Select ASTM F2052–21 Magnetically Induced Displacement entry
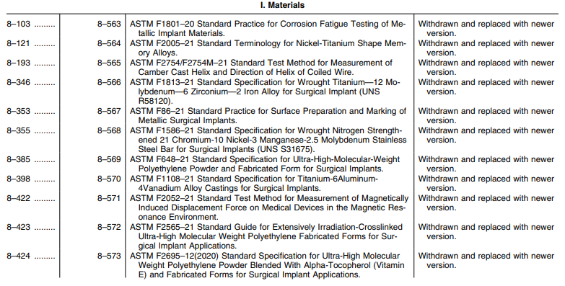This screenshot has height=286, width=565. 269,207
